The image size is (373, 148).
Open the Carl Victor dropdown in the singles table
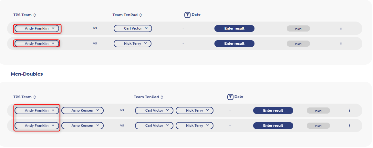pyautogui.click(x=133, y=28)
